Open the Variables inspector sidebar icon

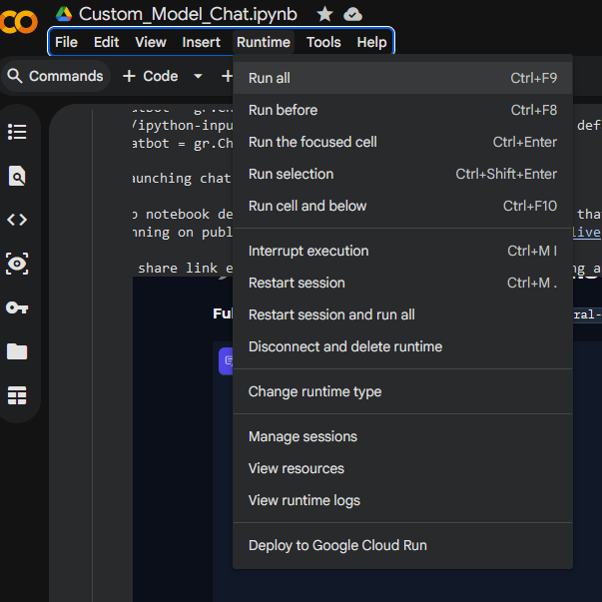click(x=17, y=264)
